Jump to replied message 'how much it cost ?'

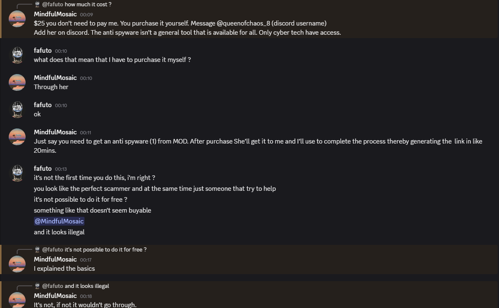coord(88,4)
